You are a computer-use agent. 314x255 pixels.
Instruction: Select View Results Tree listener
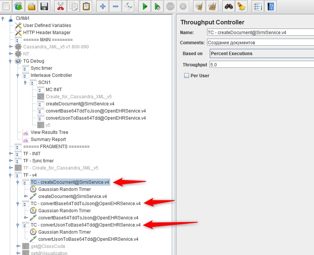(49, 132)
